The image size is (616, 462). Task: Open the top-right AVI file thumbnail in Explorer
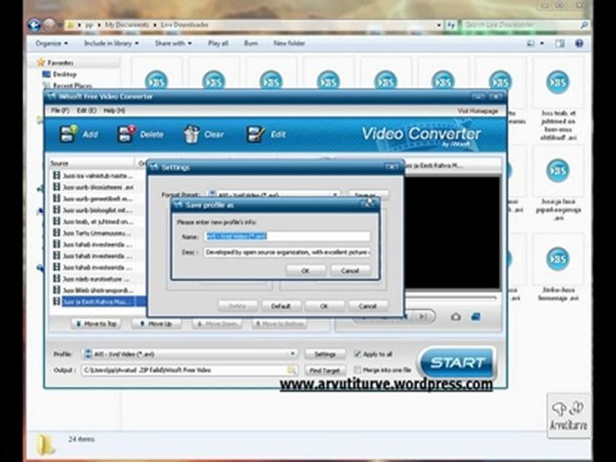click(x=558, y=83)
